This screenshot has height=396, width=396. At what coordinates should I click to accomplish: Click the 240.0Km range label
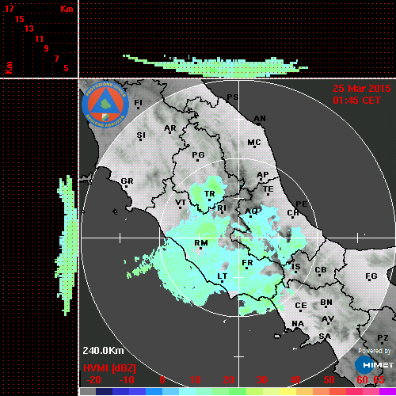click(103, 351)
